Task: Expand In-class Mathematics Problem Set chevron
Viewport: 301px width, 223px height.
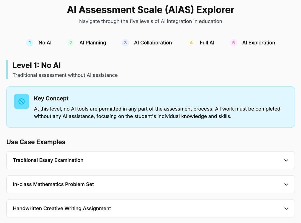Action: click(286, 184)
